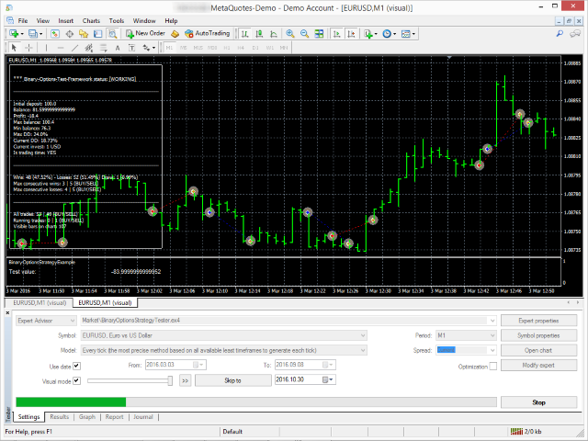Zoom out of the chart

(304, 34)
